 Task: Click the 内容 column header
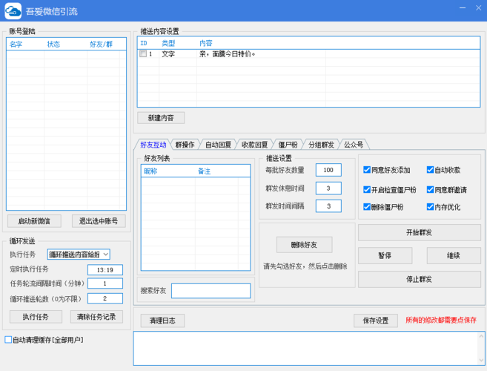pyautogui.click(x=205, y=43)
